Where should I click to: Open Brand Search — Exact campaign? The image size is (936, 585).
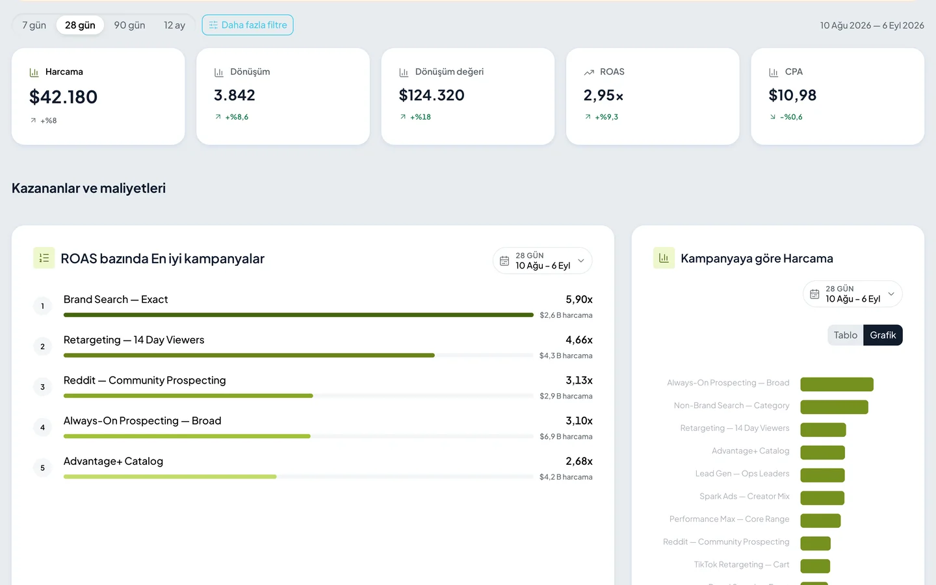coord(116,300)
